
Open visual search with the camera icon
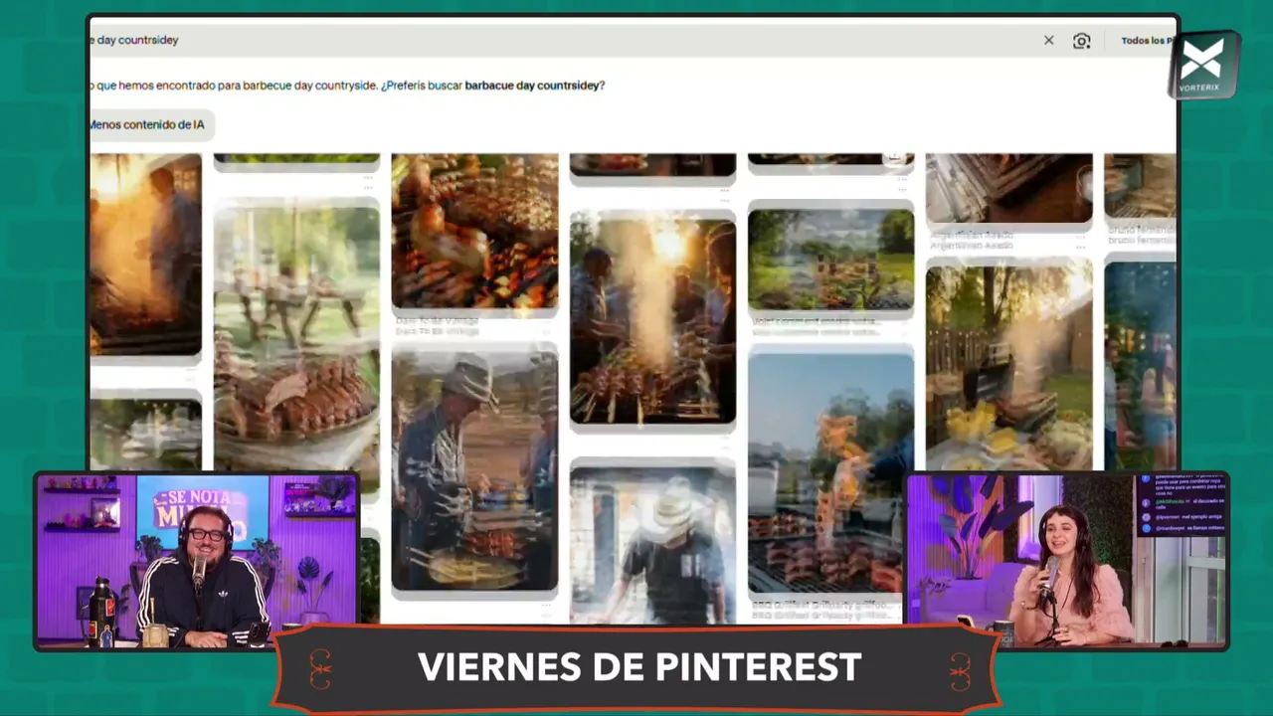tap(1082, 41)
